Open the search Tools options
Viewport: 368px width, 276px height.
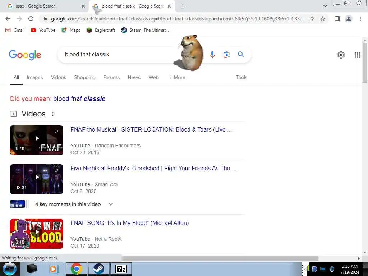pos(241,77)
